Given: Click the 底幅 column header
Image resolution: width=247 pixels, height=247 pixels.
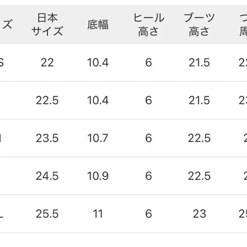Looking at the screenshot, I should [x=98, y=24].
